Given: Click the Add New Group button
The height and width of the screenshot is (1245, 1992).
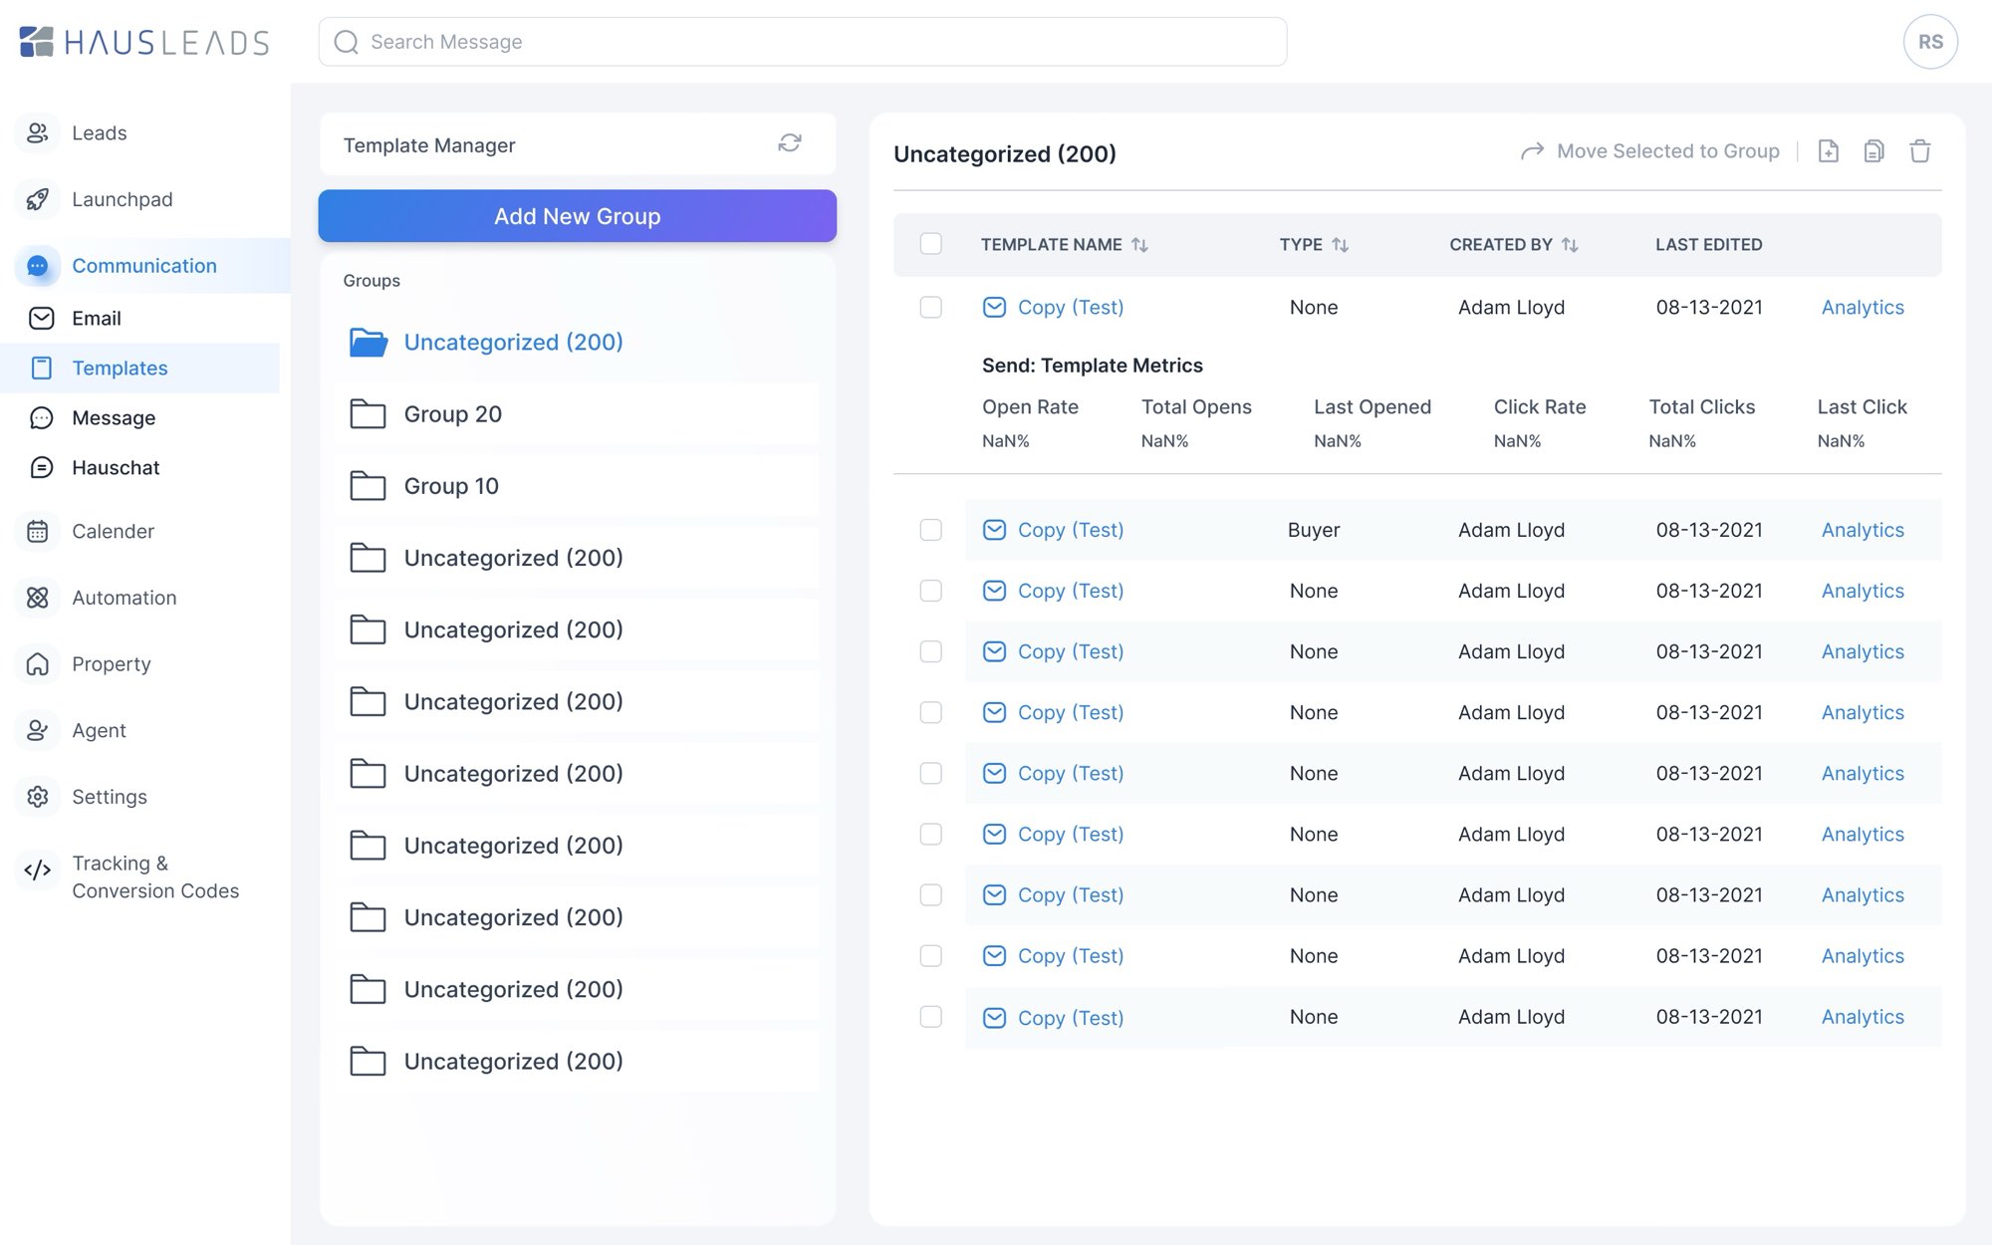Looking at the screenshot, I should pos(577,216).
